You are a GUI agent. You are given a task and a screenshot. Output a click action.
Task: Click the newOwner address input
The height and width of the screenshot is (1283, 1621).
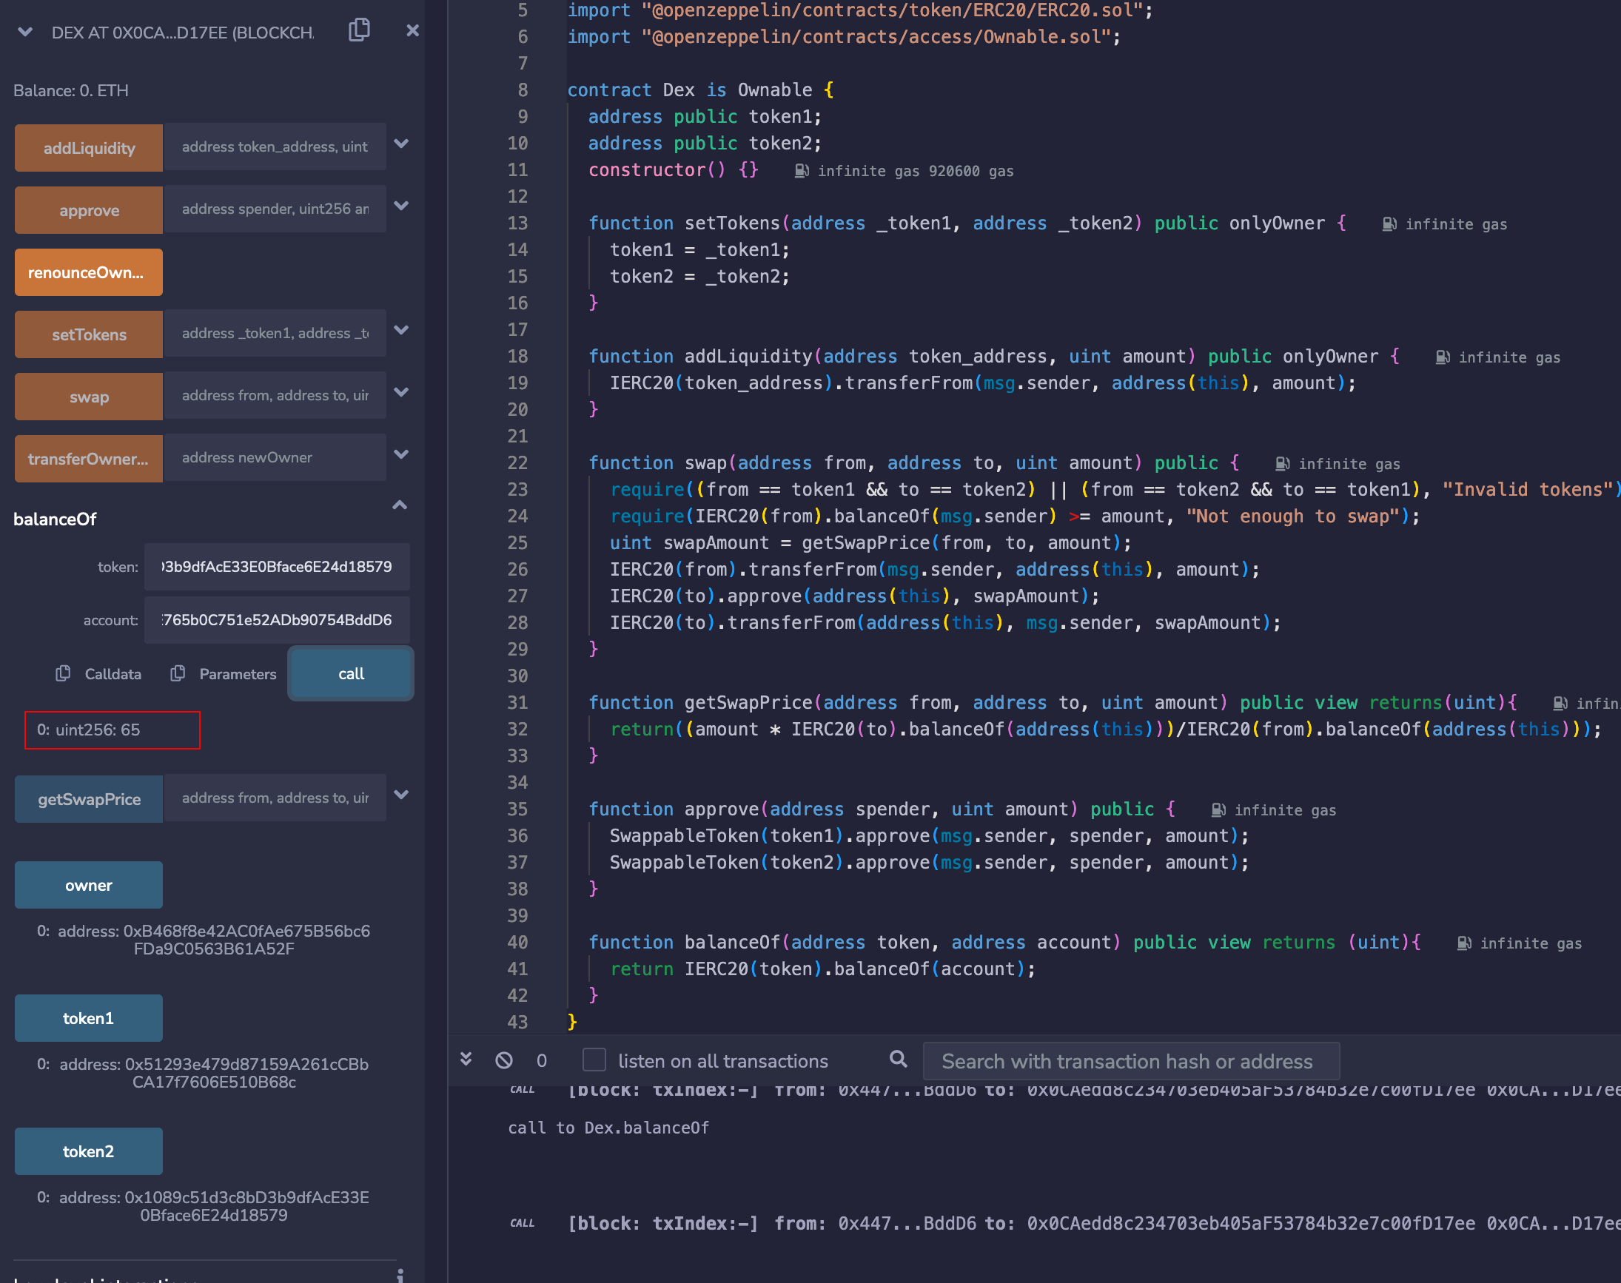275,457
